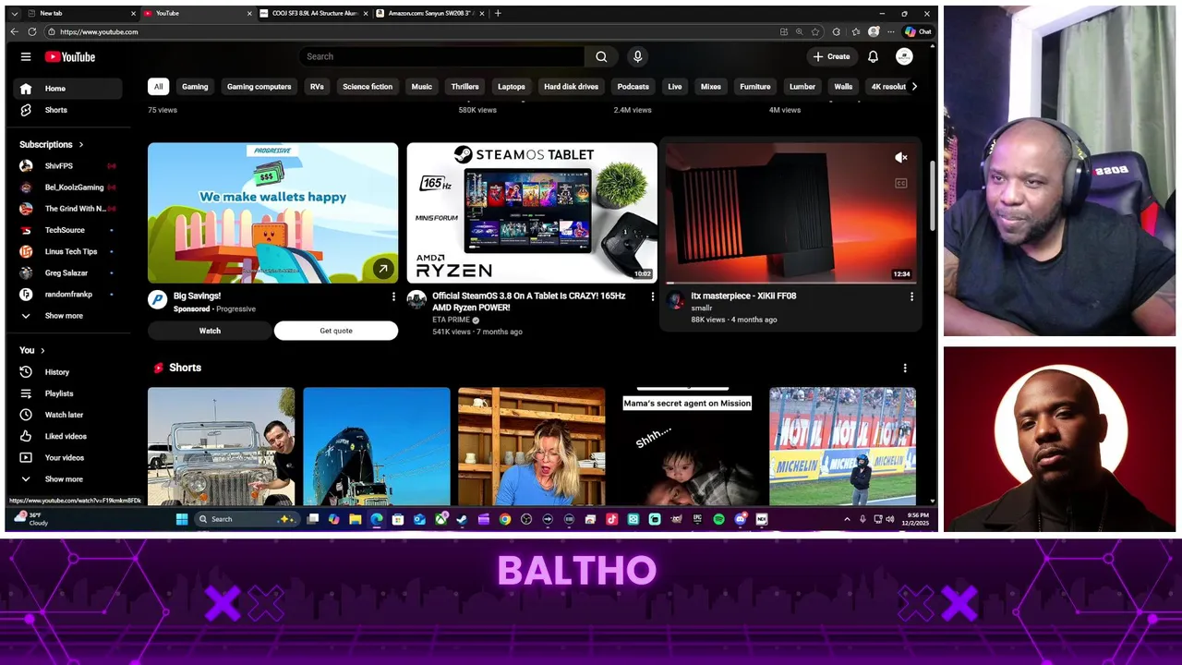The width and height of the screenshot is (1182, 665).
Task: Open randomfrankp channel subscription
Action: 67,294
